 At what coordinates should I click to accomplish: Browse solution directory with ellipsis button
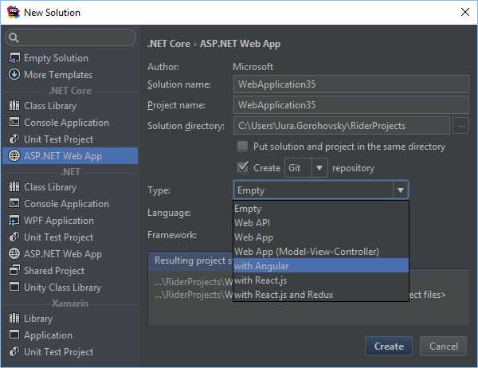(x=461, y=126)
